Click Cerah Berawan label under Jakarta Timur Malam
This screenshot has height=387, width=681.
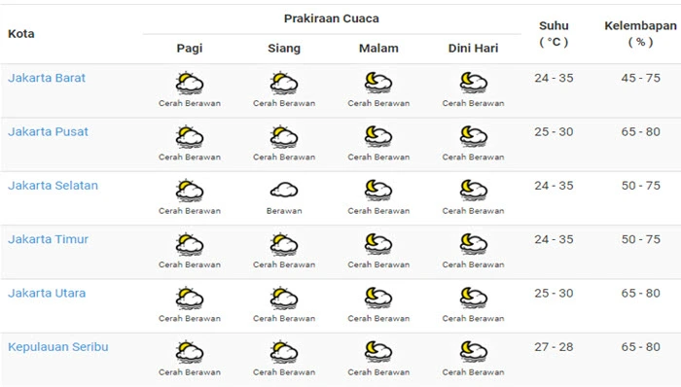[378, 264]
